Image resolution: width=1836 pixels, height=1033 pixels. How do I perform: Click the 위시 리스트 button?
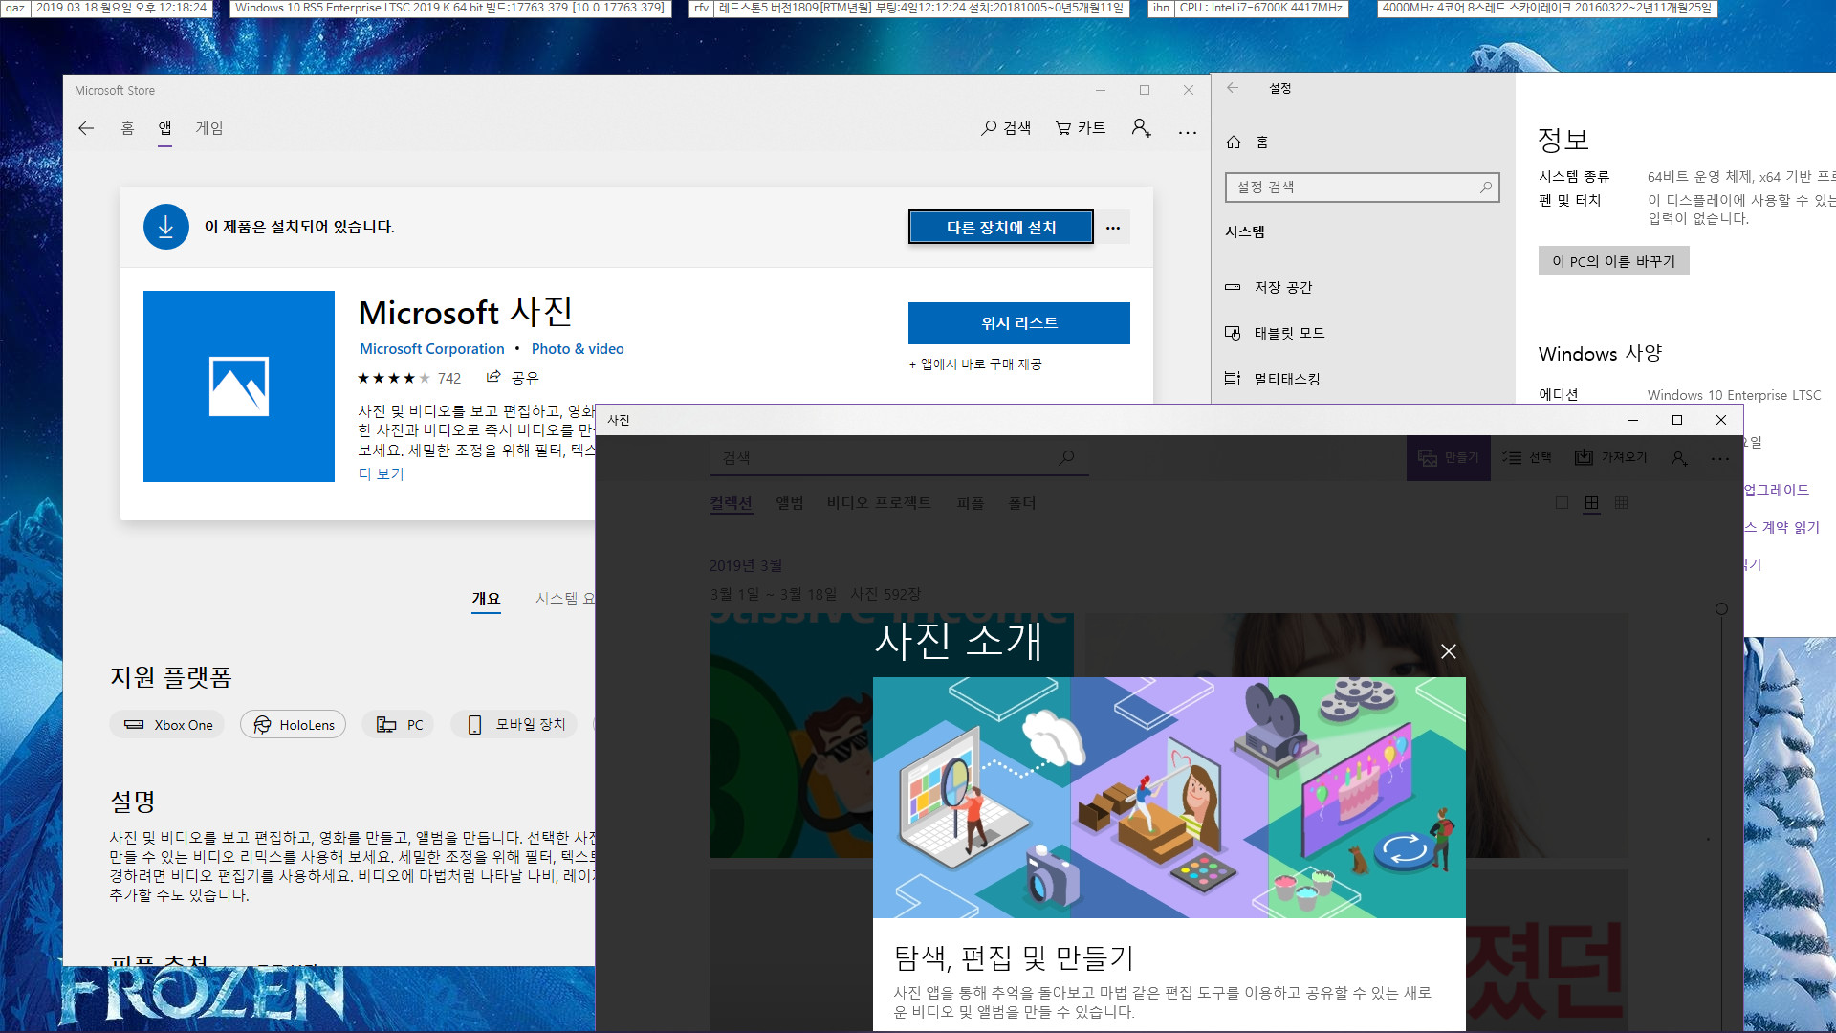pos(1019,323)
